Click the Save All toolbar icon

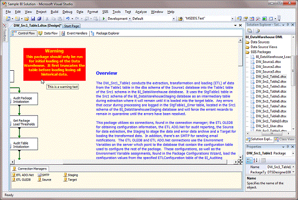point(40,19)
